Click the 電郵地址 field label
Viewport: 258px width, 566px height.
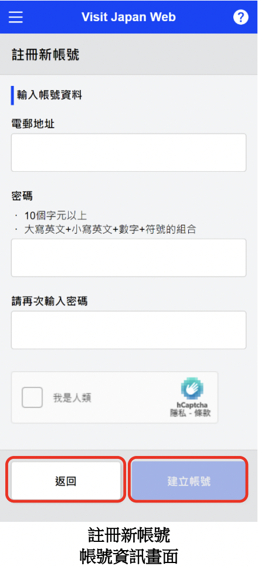pyautogui.click(x=33, y=124)
